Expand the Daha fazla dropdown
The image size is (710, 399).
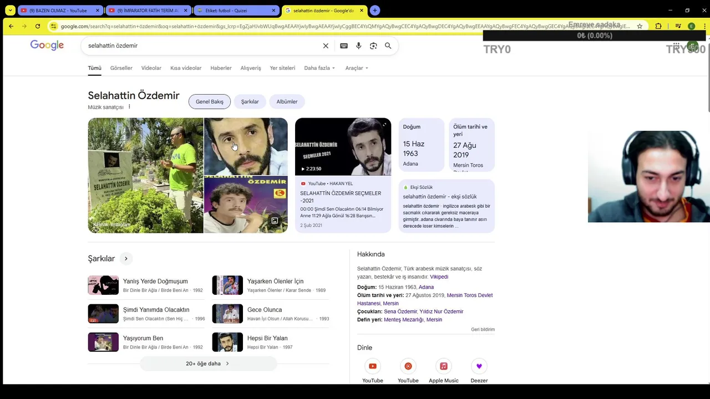pos(319,68)
